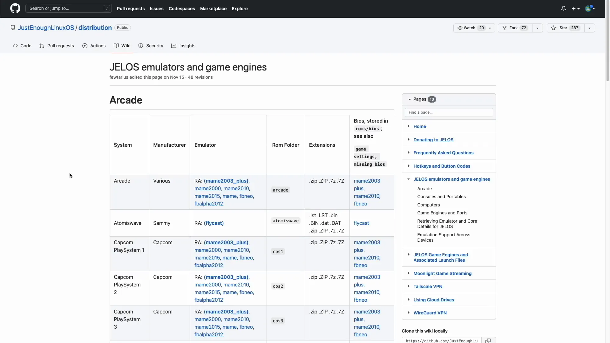Image resolution: width=610 pixels, height=343 pixels.
Task: Open the create new plus menu
Action: click(576, 9)
